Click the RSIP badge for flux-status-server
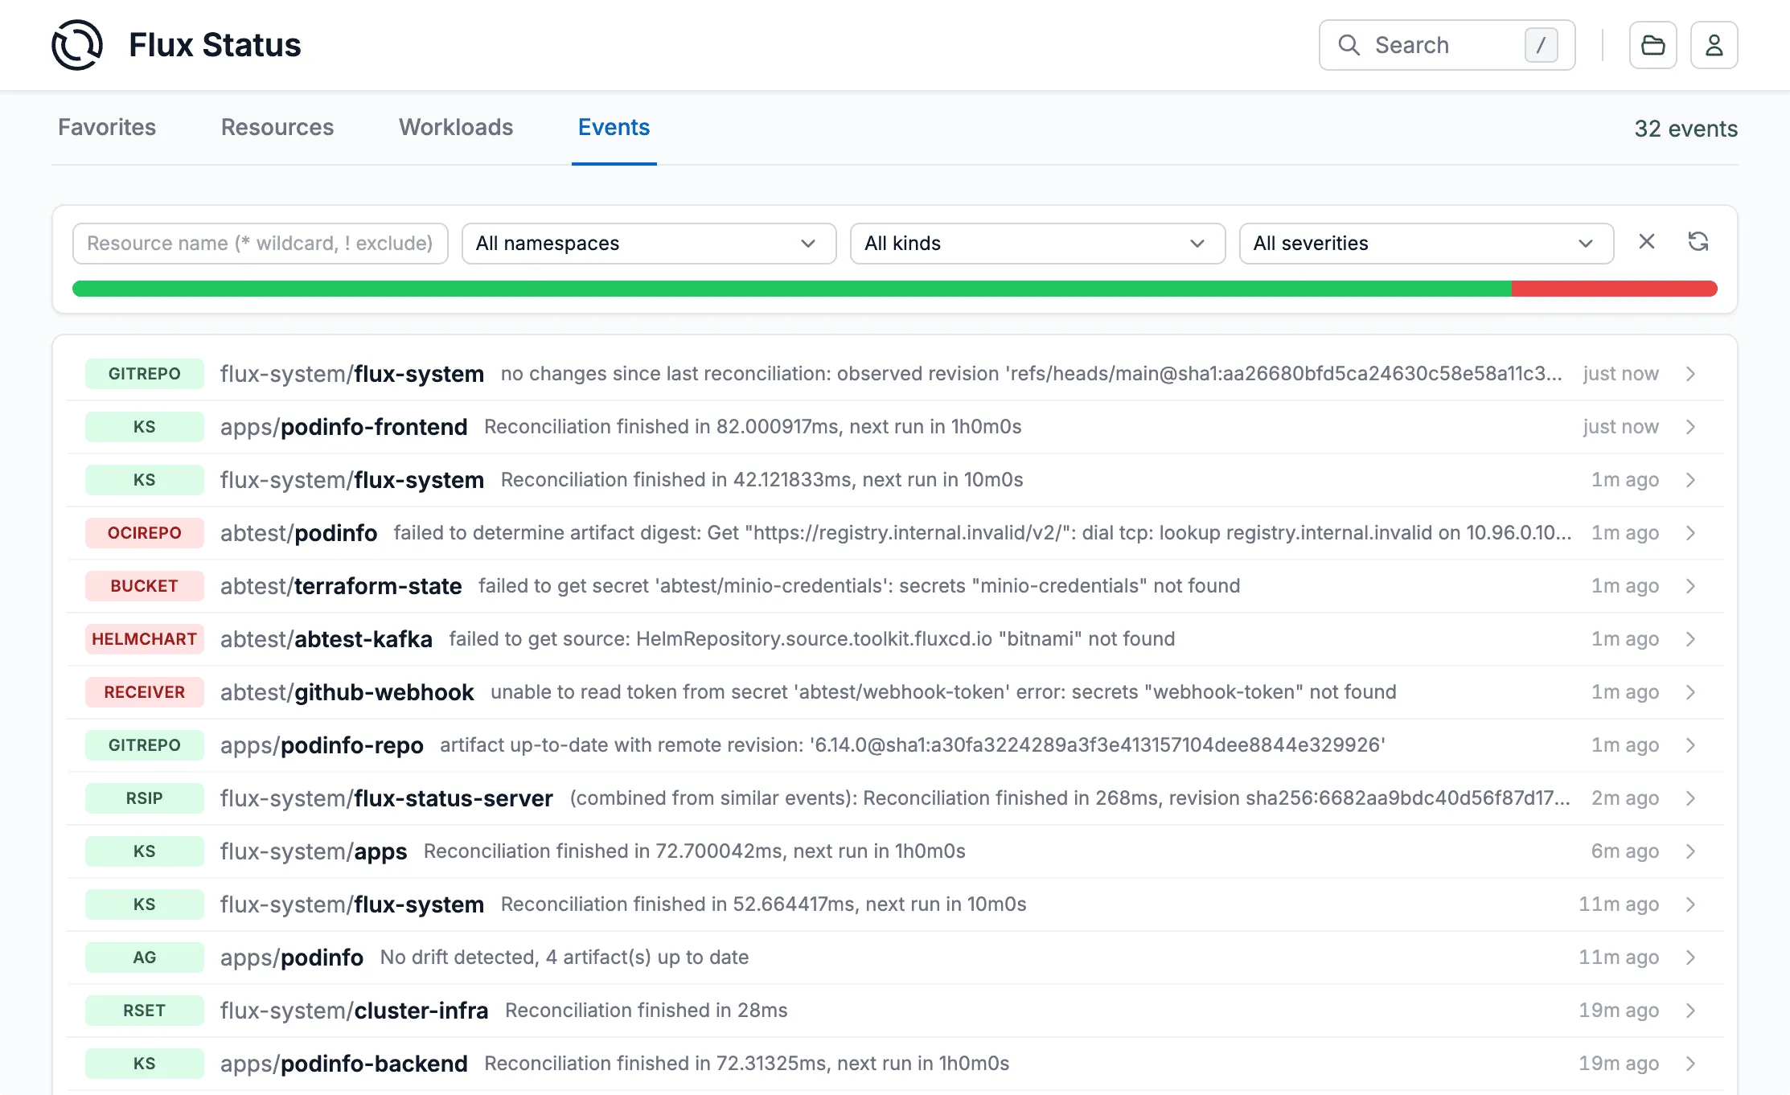Screen dimensions: 1790x1095 tap(145, 798)
